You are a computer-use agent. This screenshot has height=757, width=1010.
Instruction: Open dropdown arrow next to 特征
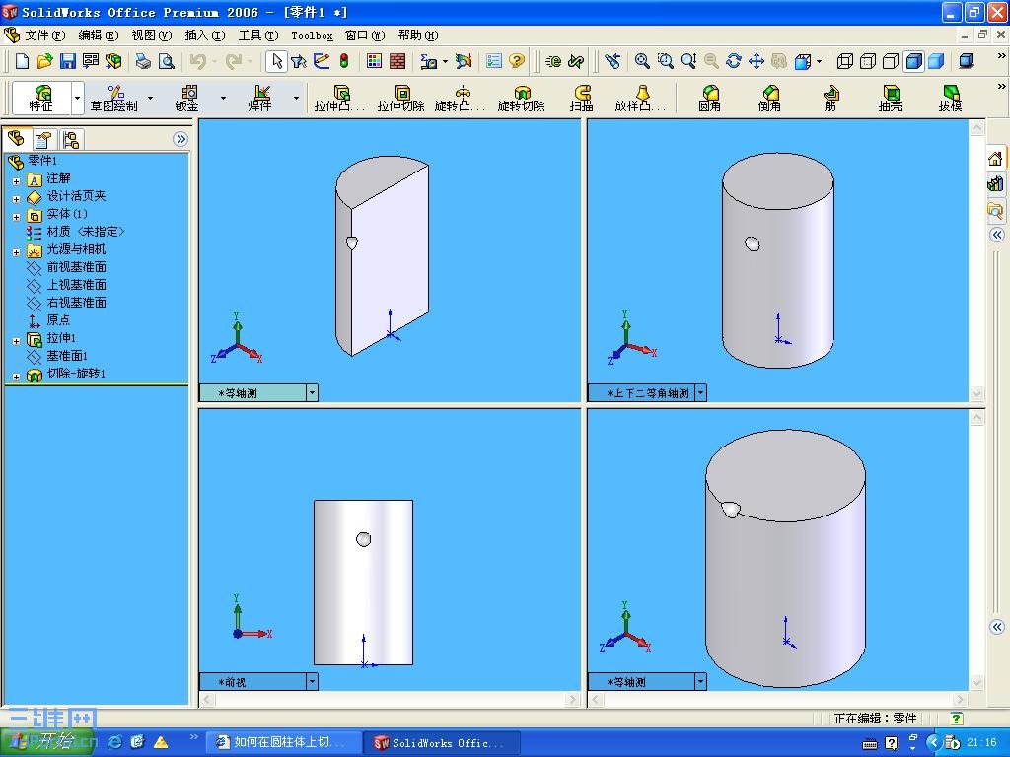point(77,98)
